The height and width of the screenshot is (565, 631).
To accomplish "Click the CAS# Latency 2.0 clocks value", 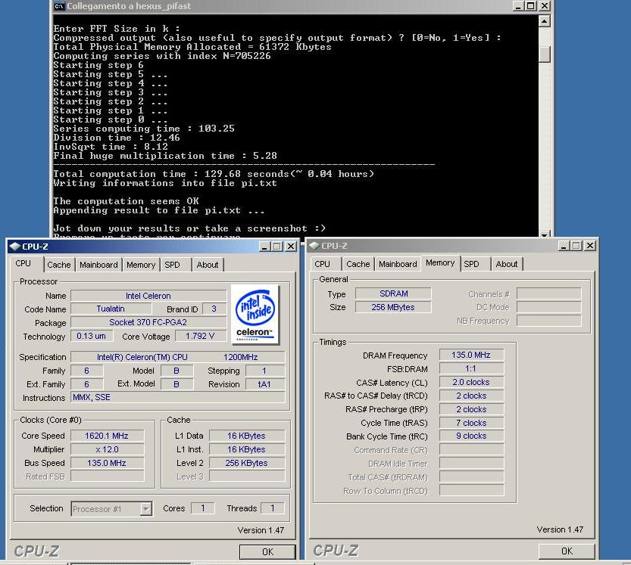I will pos(471,382).
